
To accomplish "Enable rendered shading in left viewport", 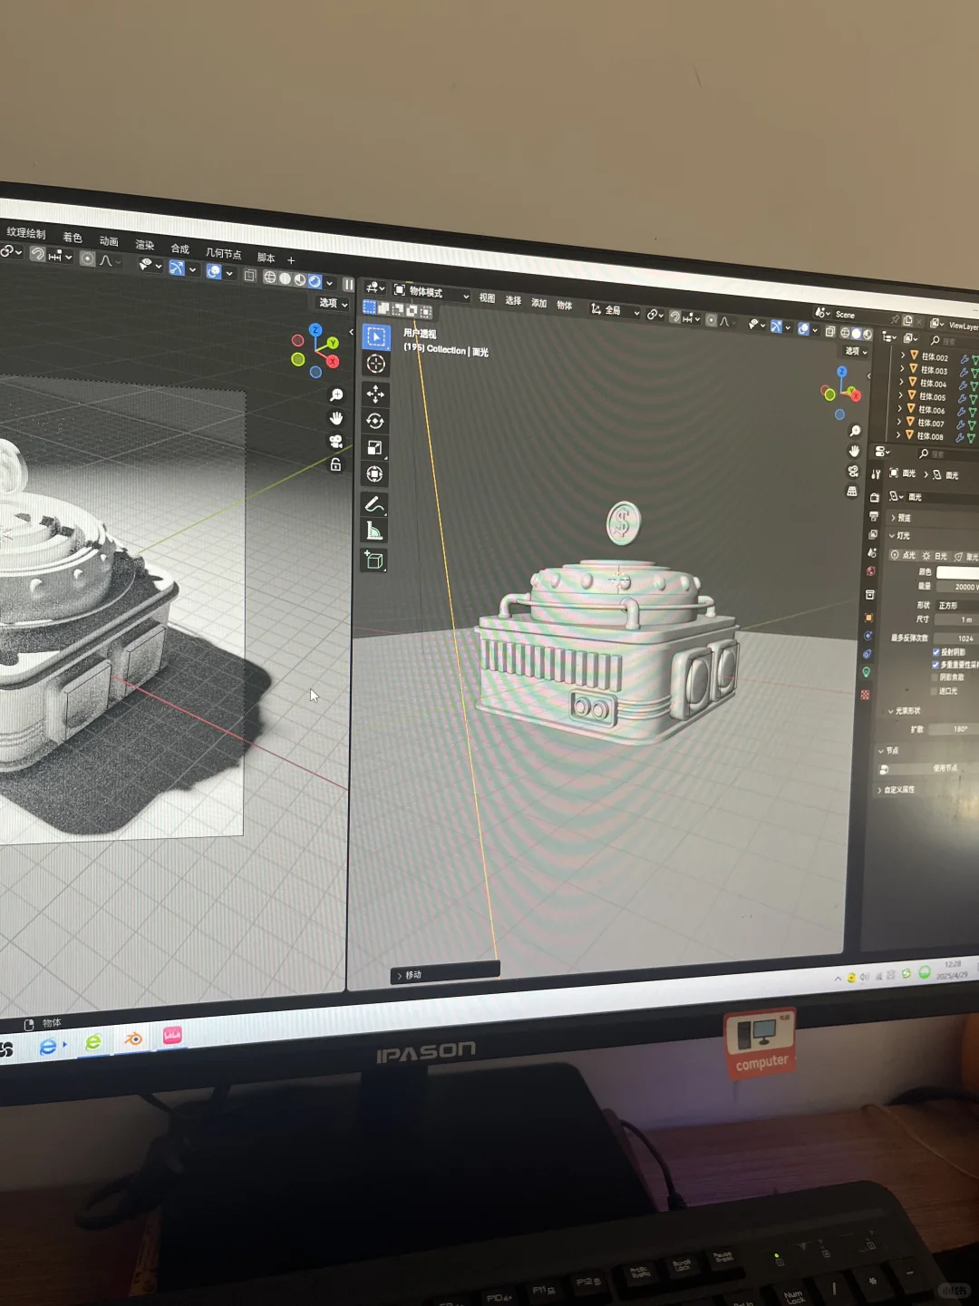I will click(x=315, y=281).
